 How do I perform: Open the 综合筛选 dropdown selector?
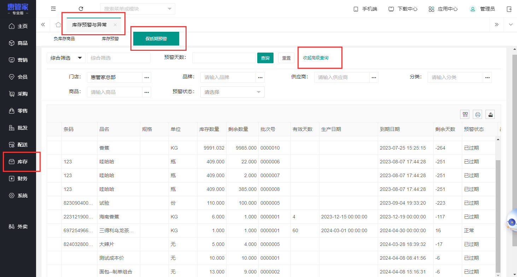pos(66,58)
